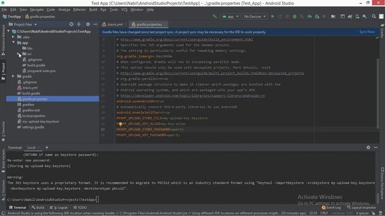Open the Resource Manager side tab
385x216 pixels.
(x=3, y=40)
